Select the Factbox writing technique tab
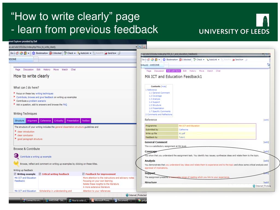Viewport: 280px width, 210px height. pos(86,121)
